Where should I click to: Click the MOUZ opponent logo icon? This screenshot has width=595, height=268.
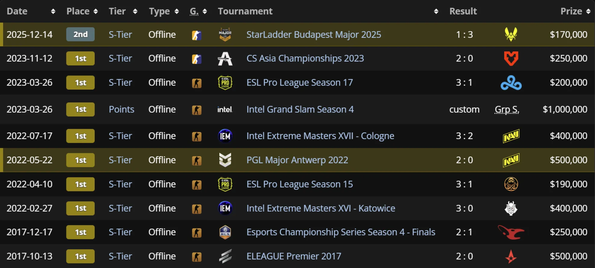click(x=511, y=58)
